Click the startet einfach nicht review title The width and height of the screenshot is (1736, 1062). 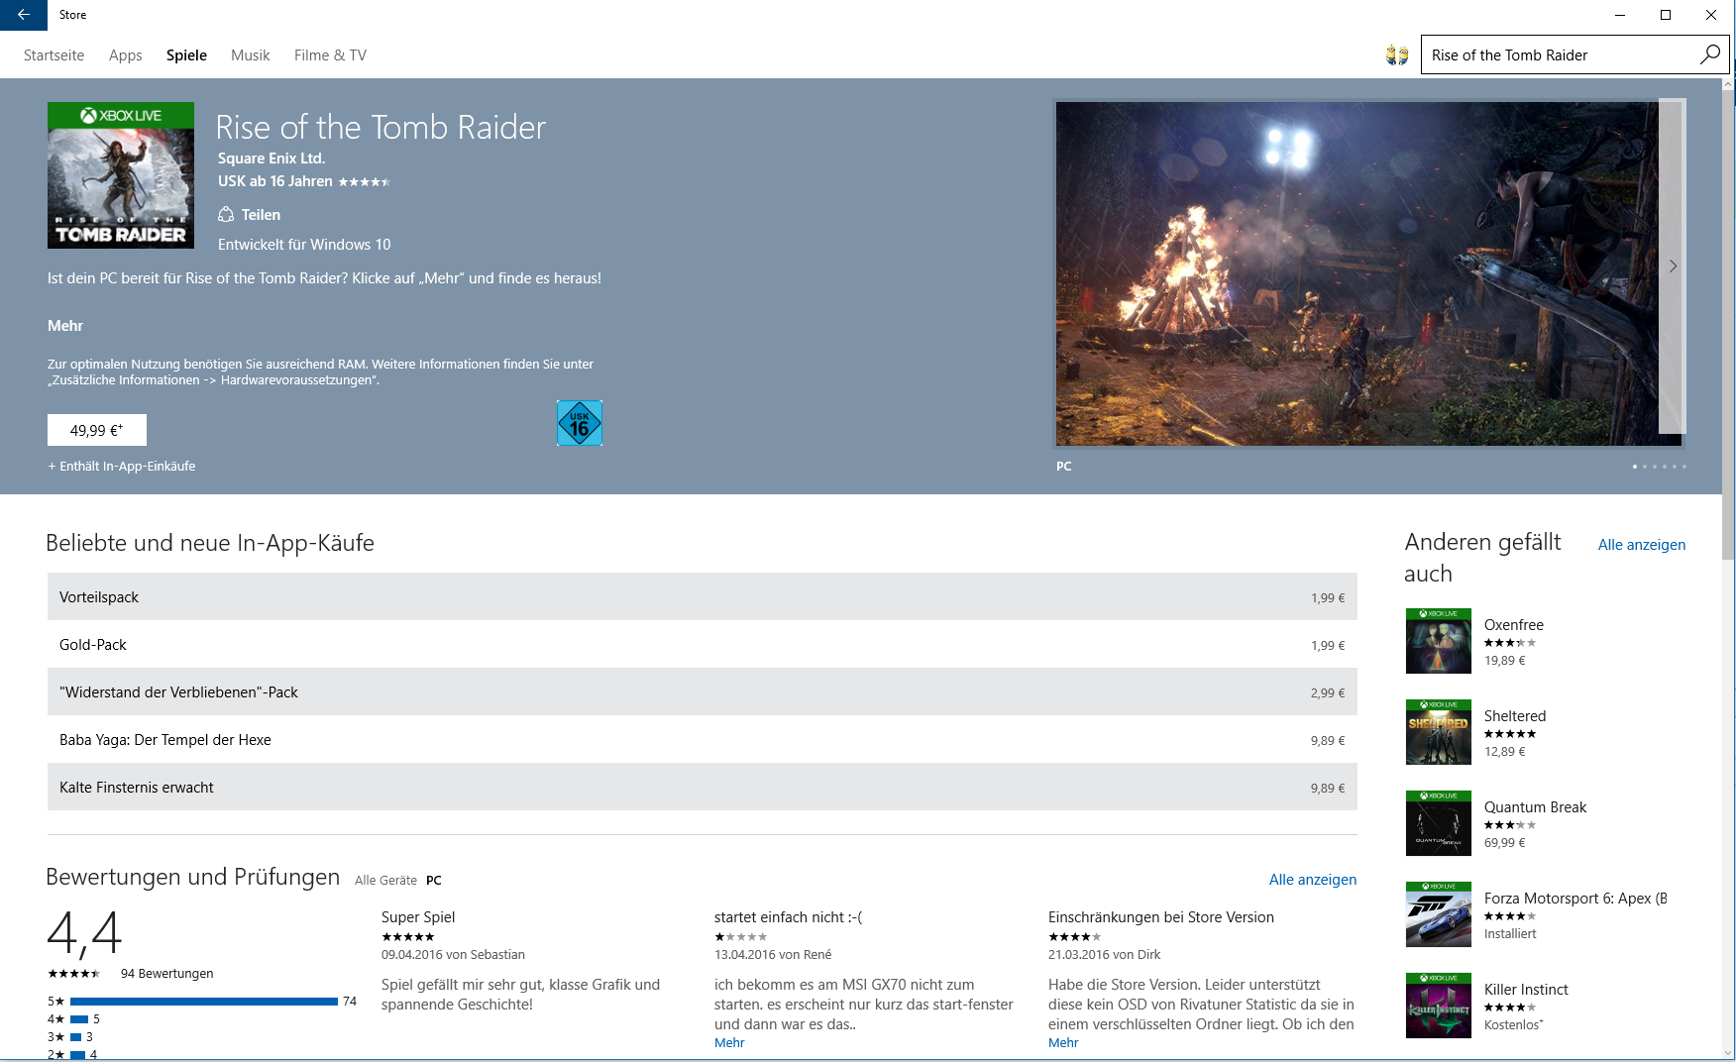(788, 917)
